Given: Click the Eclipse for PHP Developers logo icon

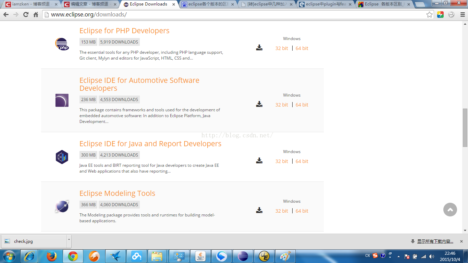Looking at the screenshot, I should [x=62, y=44].
